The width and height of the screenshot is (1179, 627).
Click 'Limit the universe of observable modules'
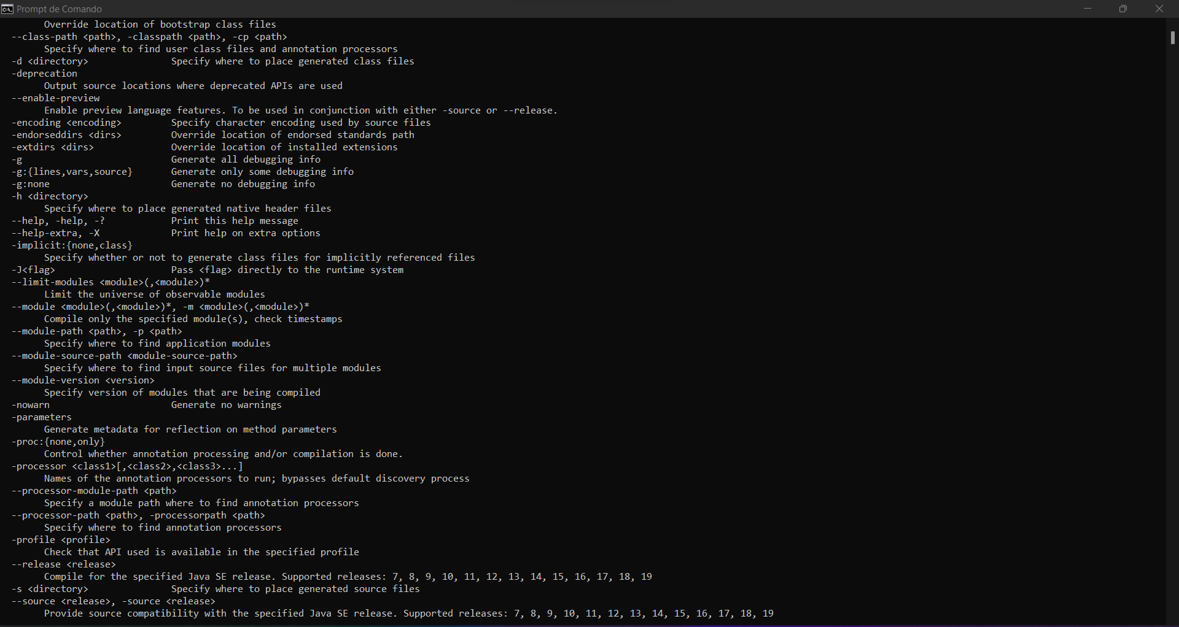click(x=155, y=294)
